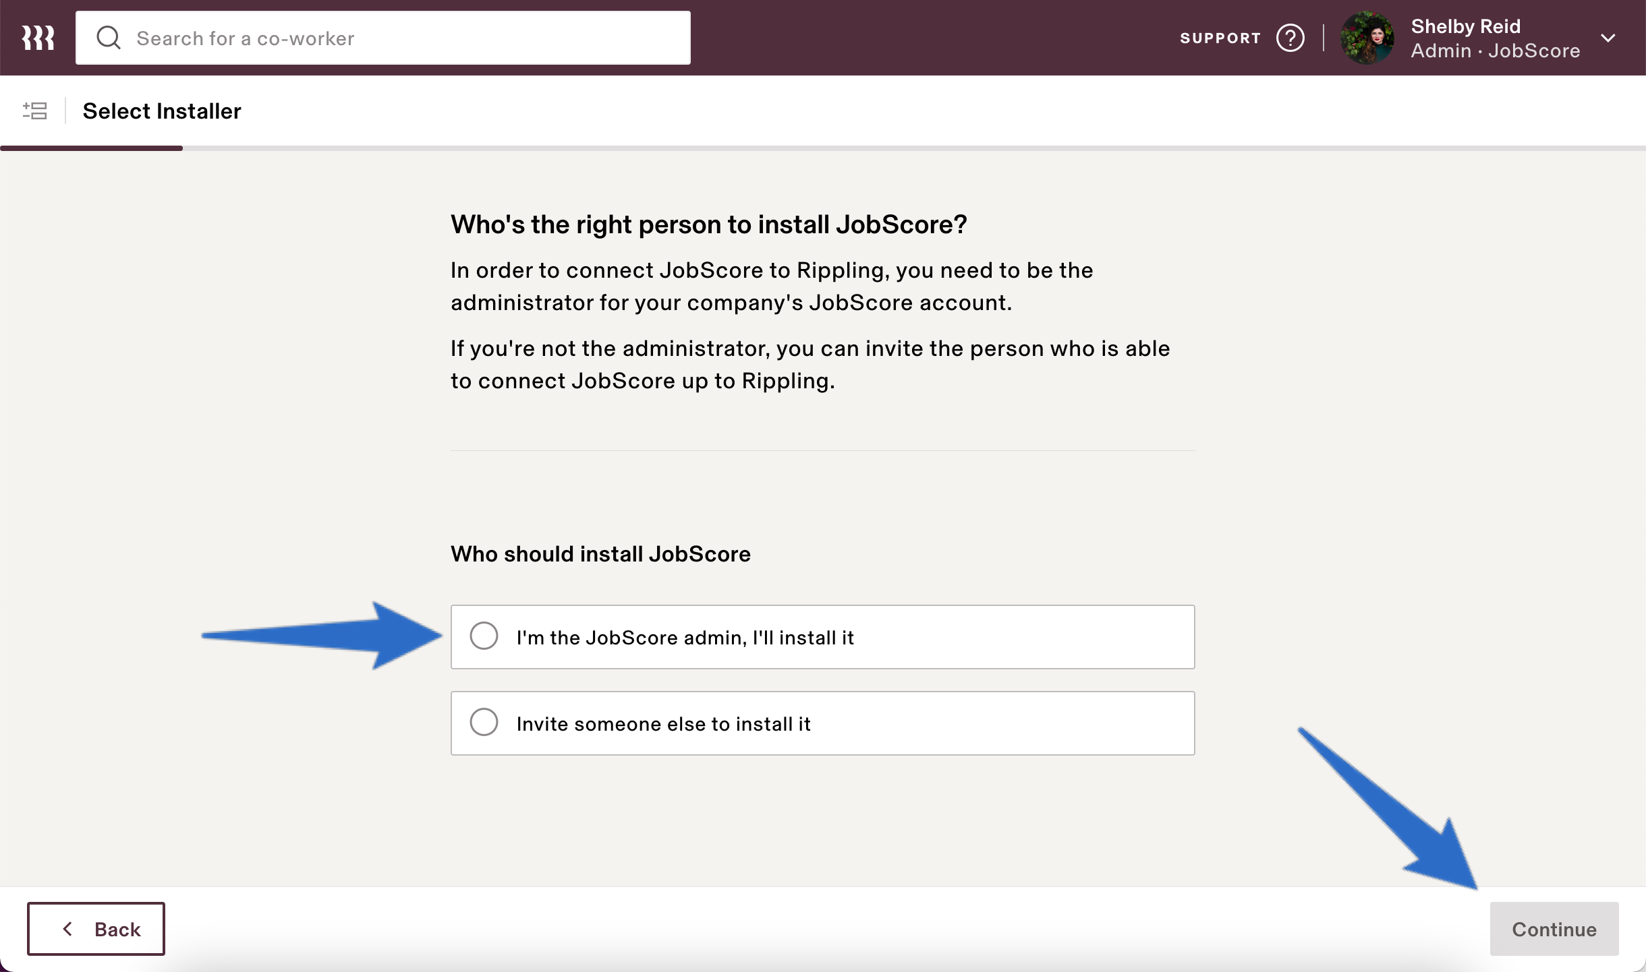Choose "Invite someone else to install it" text

pyautogui.click(x=663, y=724)
